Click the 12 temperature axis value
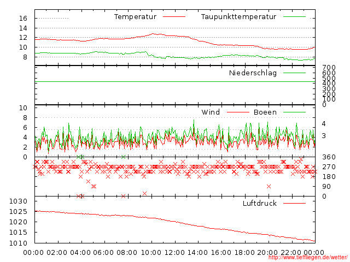The image size is (350, 262). pyautogui.click(x=23, y=38)
